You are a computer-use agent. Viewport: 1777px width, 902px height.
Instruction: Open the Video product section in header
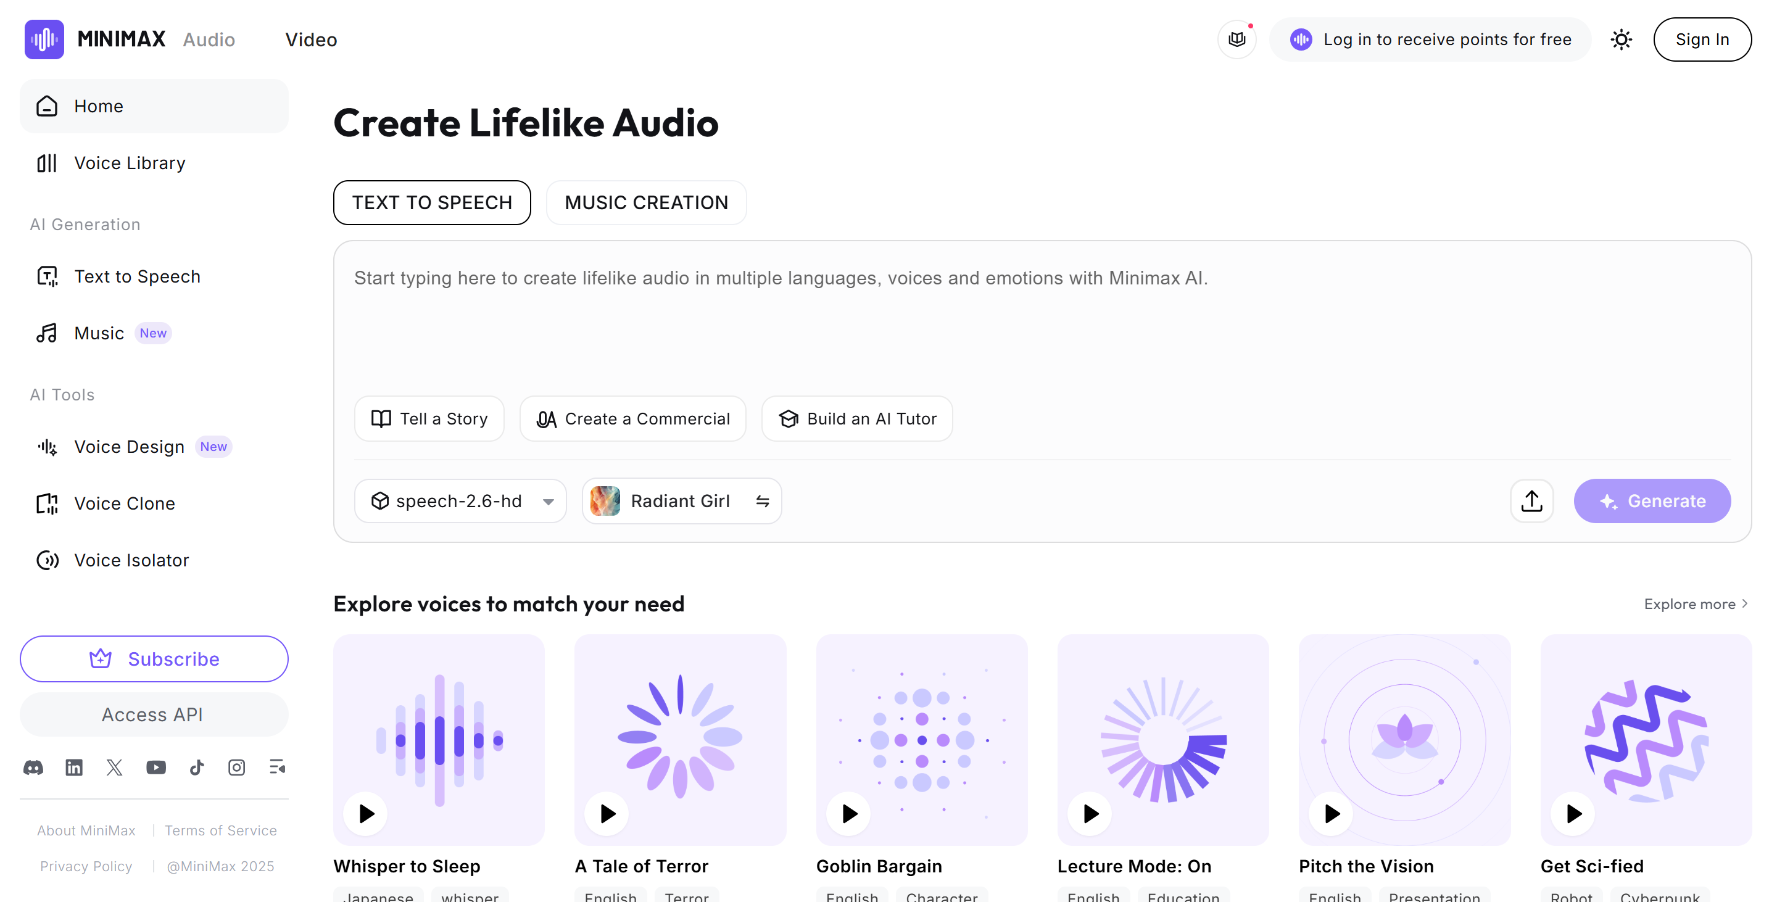[311, 39]
